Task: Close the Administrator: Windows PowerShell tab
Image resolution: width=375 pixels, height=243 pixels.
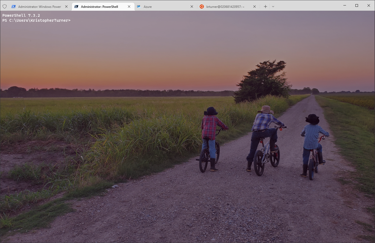Action: [66, 7]
